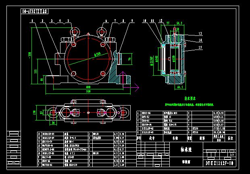Select the 64.5 dimension under the section view
This screenshot has height=174, width=250.
click(180, 87)
